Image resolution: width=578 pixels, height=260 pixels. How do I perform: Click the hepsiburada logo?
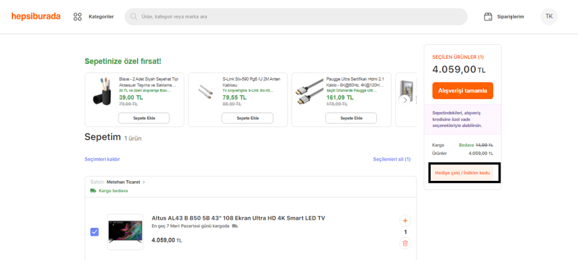36,16
